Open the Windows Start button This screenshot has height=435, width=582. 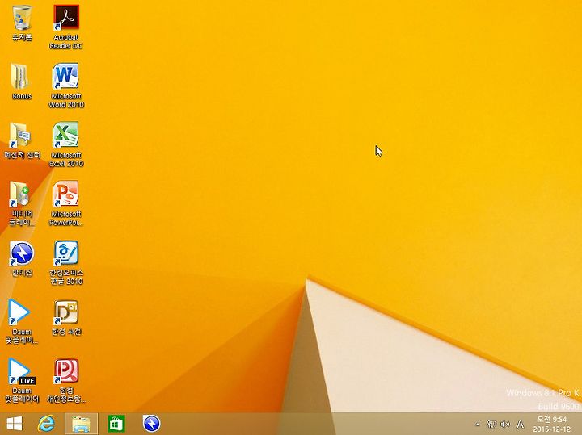pyautogui.click(x=15, y=423)
